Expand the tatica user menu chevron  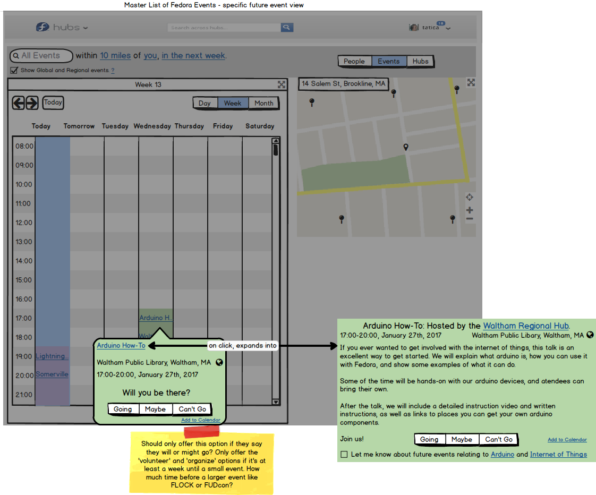[x=448, y=29]
